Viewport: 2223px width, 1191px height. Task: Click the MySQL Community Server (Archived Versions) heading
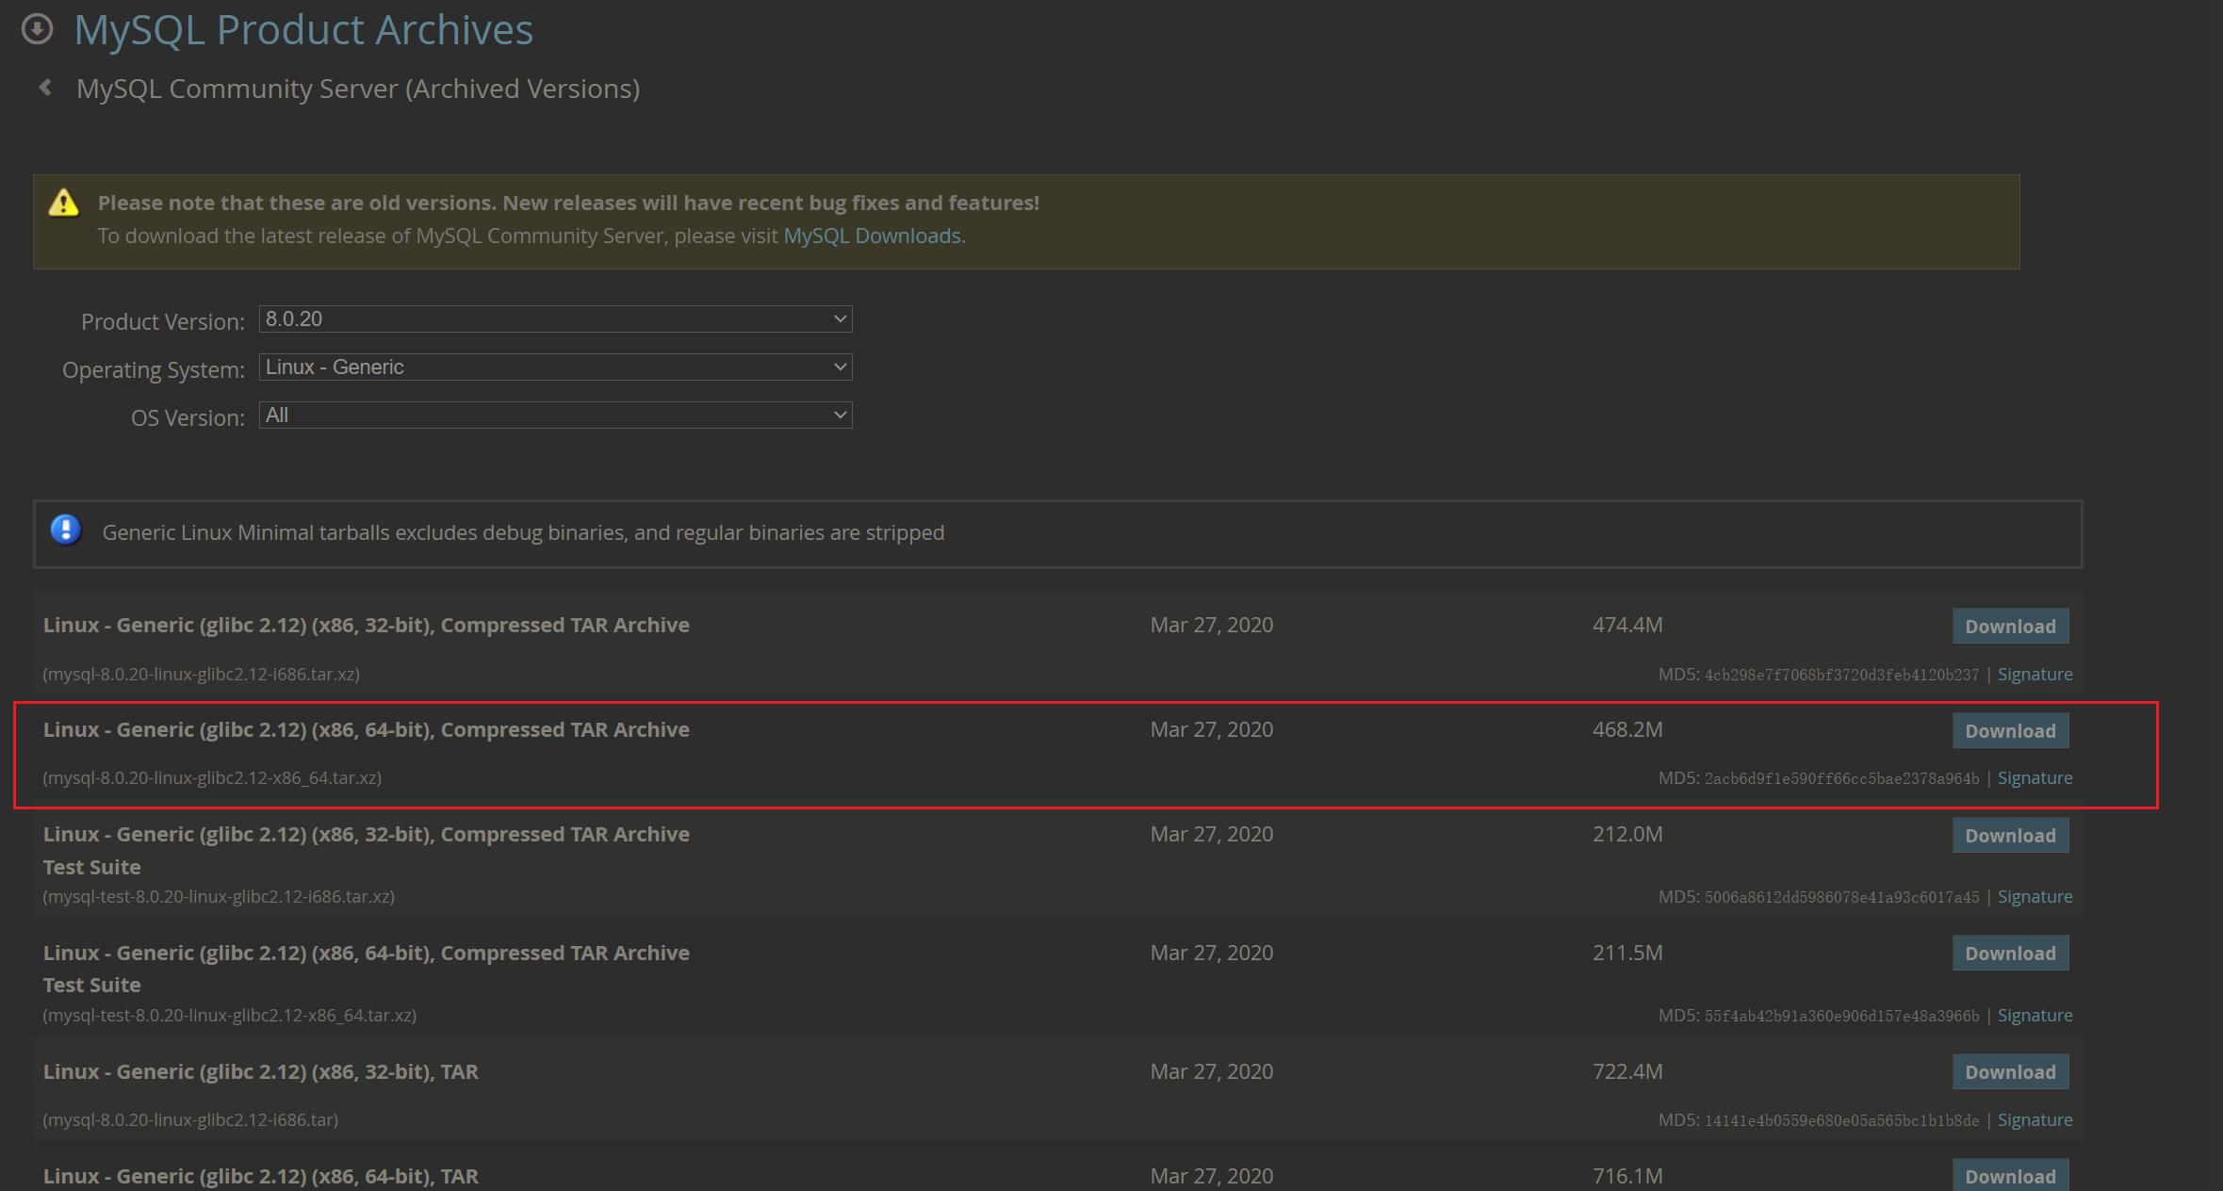tap(358, 89)
